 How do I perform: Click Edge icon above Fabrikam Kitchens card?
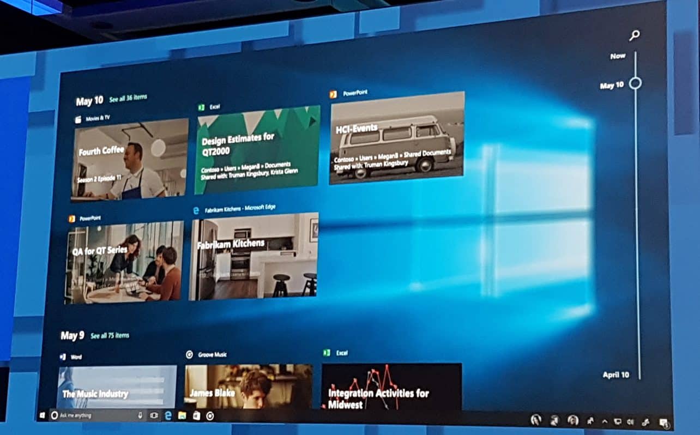click(196, 209)
